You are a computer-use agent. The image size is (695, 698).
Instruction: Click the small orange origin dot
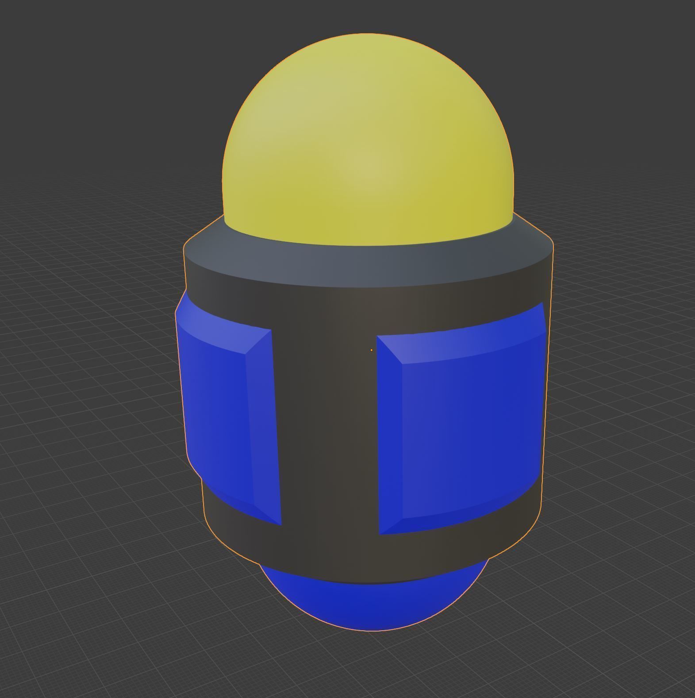[371, 350]
